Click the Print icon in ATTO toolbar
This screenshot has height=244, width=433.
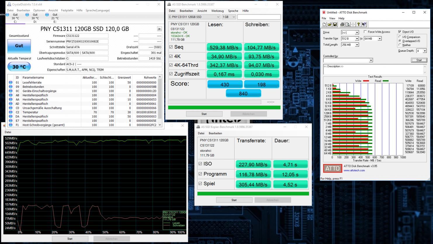[x=342, y=25]
